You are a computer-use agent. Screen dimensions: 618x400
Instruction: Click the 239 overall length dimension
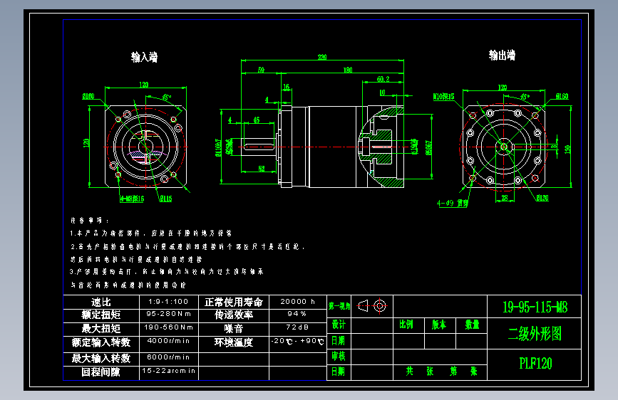click(322, 57)
